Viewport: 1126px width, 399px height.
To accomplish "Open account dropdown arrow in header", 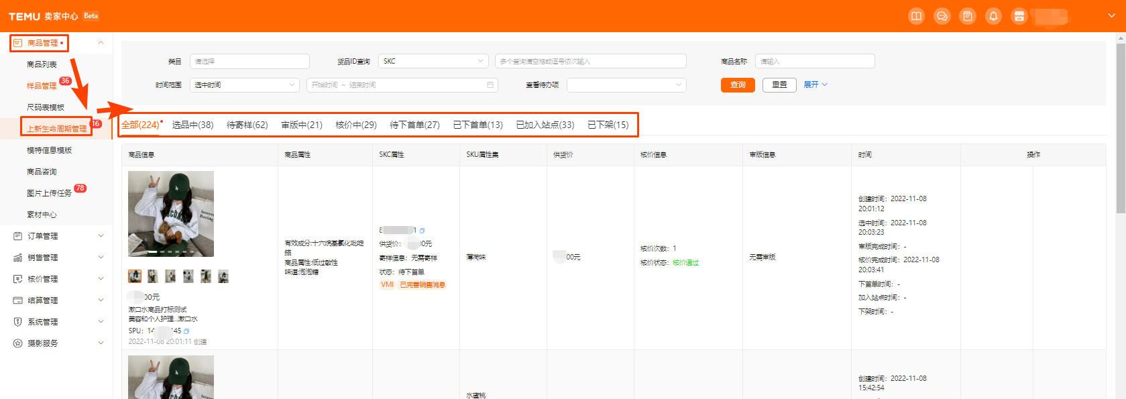I will pyautogui.click(x=1111, y=16).
